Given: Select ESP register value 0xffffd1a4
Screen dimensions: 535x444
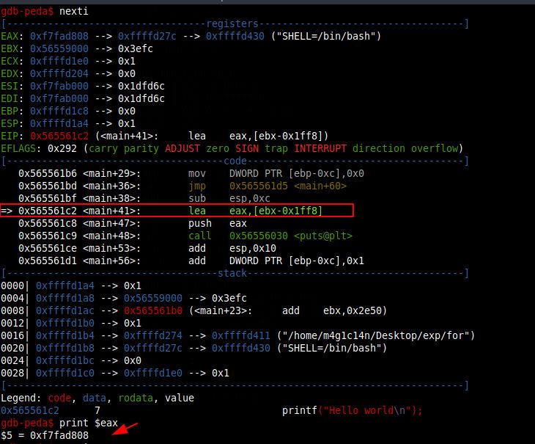Looking at the screenshot, I should pos(59,123).
